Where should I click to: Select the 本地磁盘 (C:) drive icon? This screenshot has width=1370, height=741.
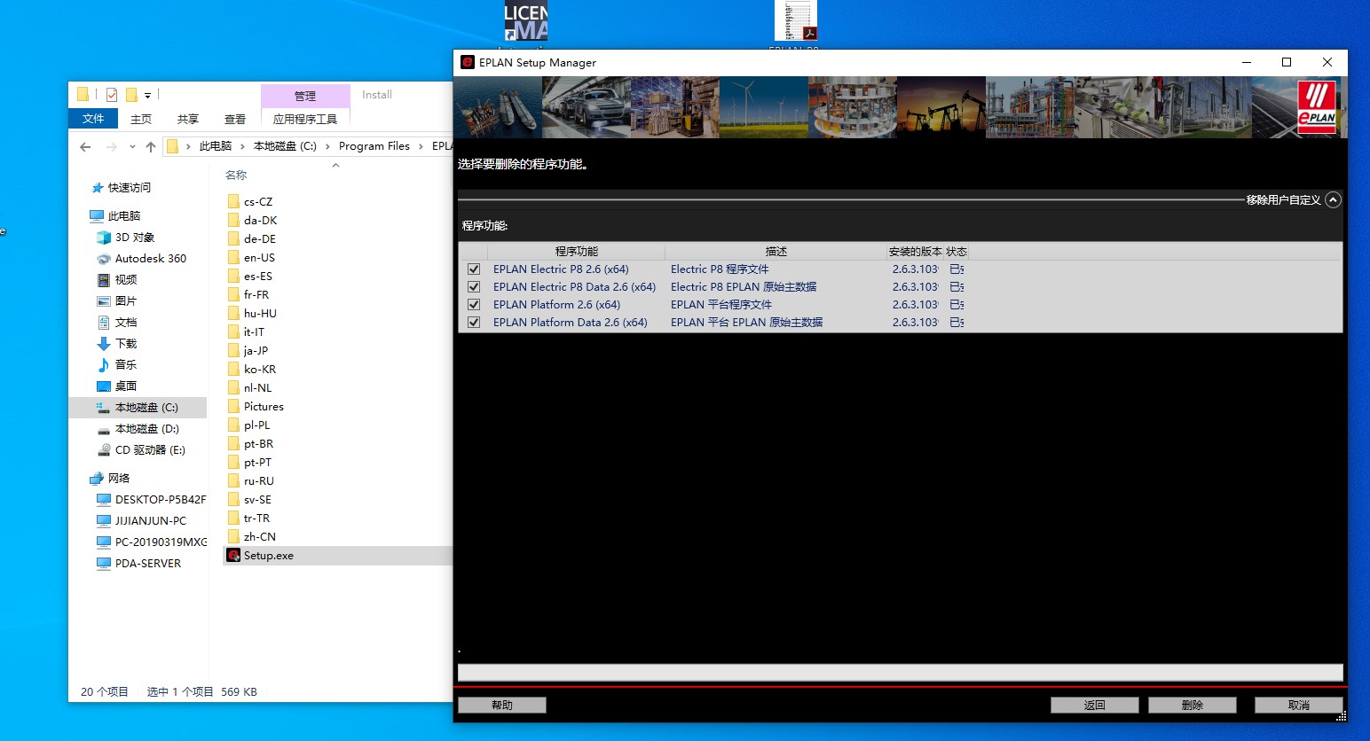[x=104, y=408]
